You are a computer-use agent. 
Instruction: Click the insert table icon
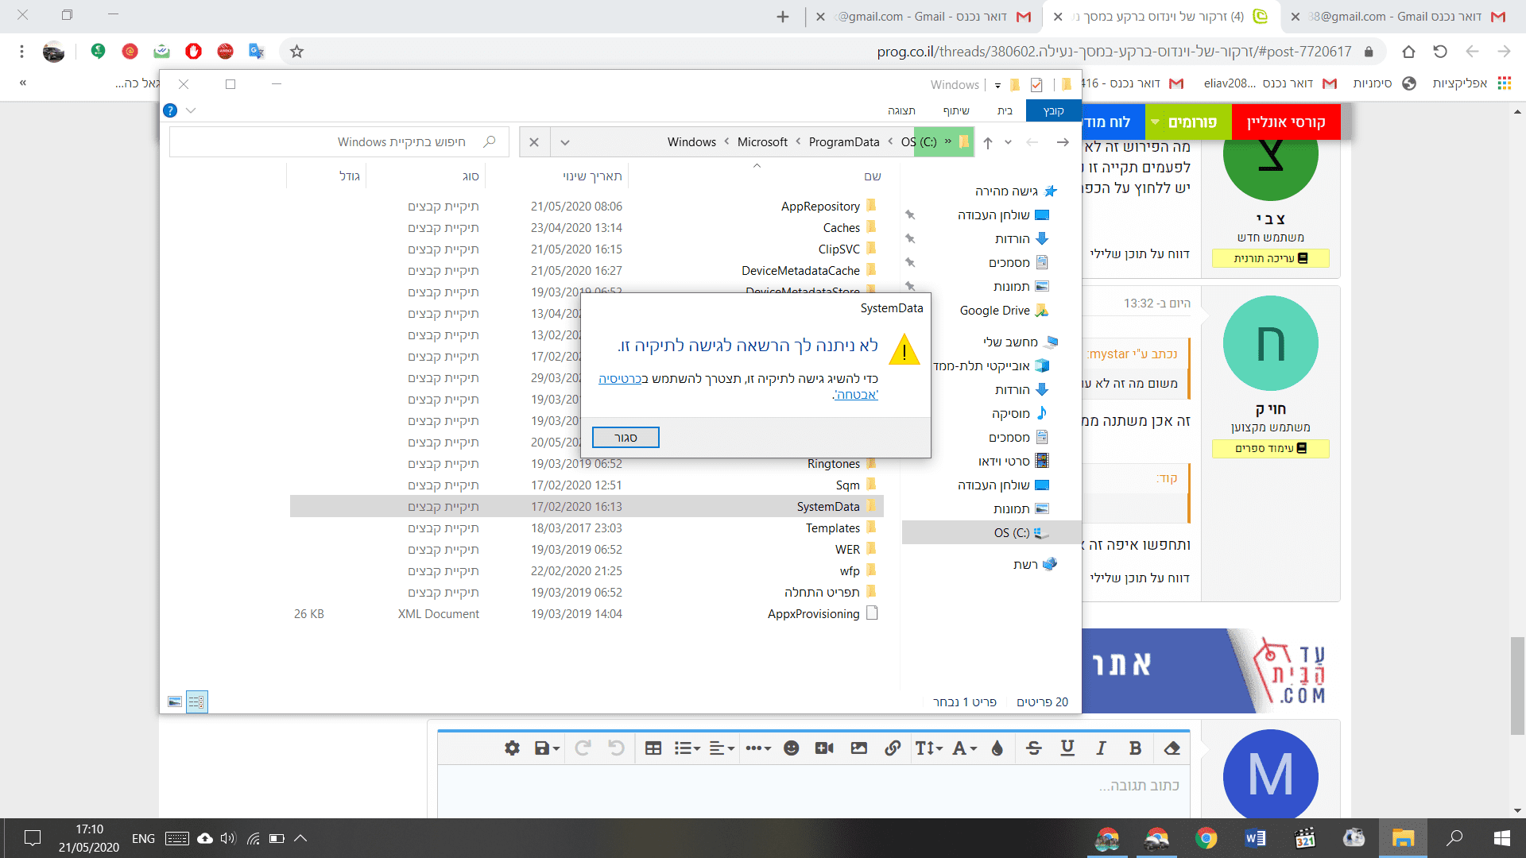[x=653, y=748]
